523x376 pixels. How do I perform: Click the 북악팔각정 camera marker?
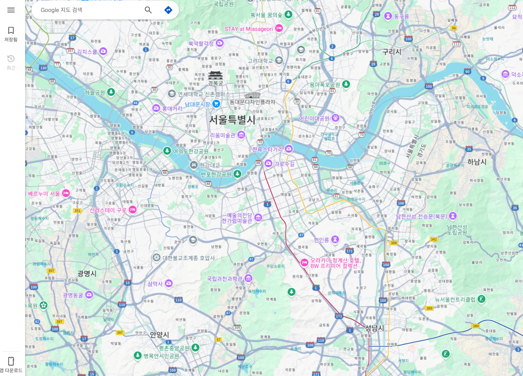click(x=220, y=43)
